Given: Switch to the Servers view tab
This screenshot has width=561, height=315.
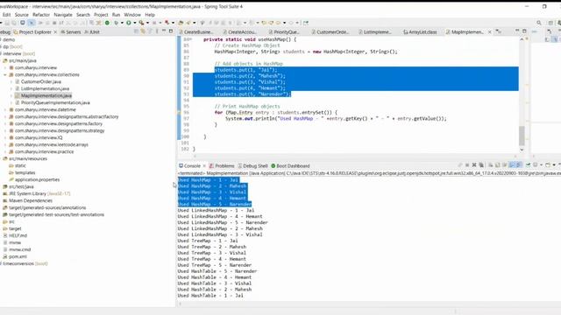Looking at the screenshot, I should 70,31.
